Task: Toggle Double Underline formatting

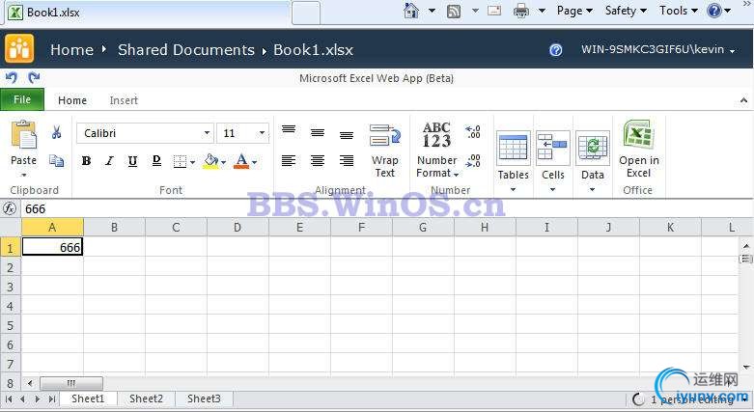Action: point(156,161)
